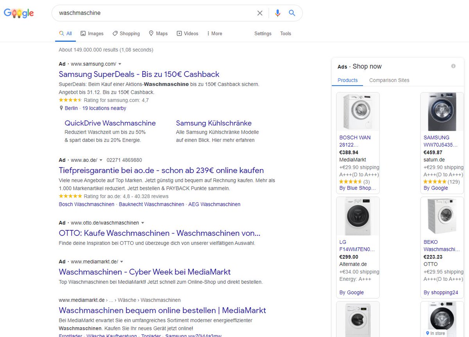
Task: Open QuickDrive Waschmaschine sitelink
Action: click(110, 123)
